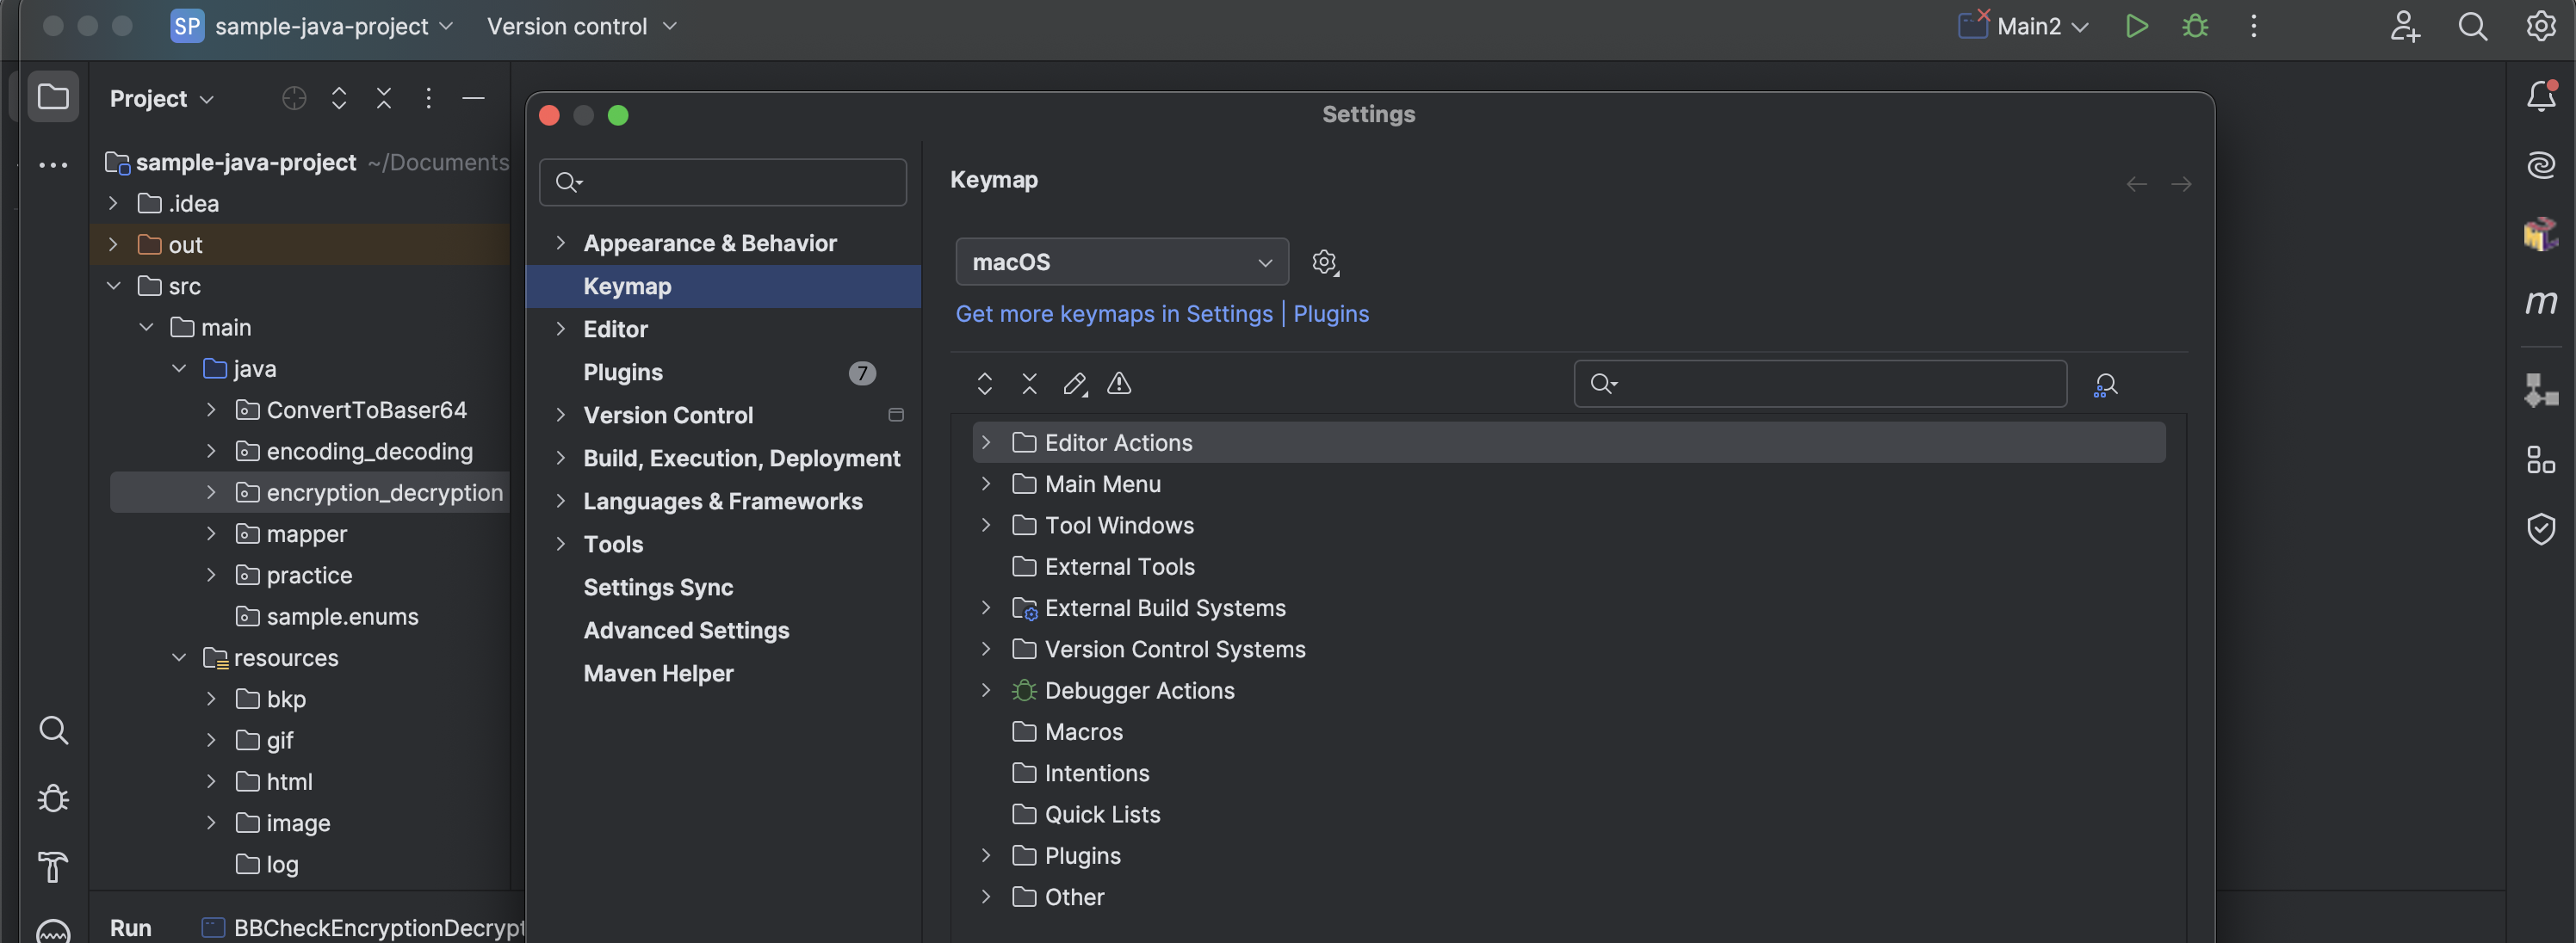Open the Notifications bell icon
2576x943 pixels.
pos(2541,96)
